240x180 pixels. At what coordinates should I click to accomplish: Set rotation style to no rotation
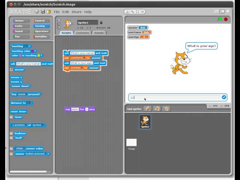[58, 27]
